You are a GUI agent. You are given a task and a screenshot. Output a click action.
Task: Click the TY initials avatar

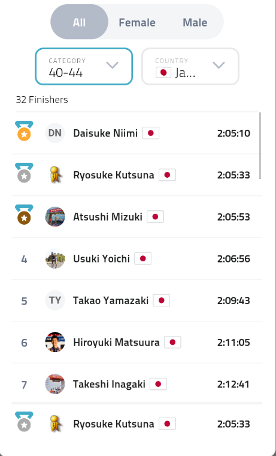(55, 300)
